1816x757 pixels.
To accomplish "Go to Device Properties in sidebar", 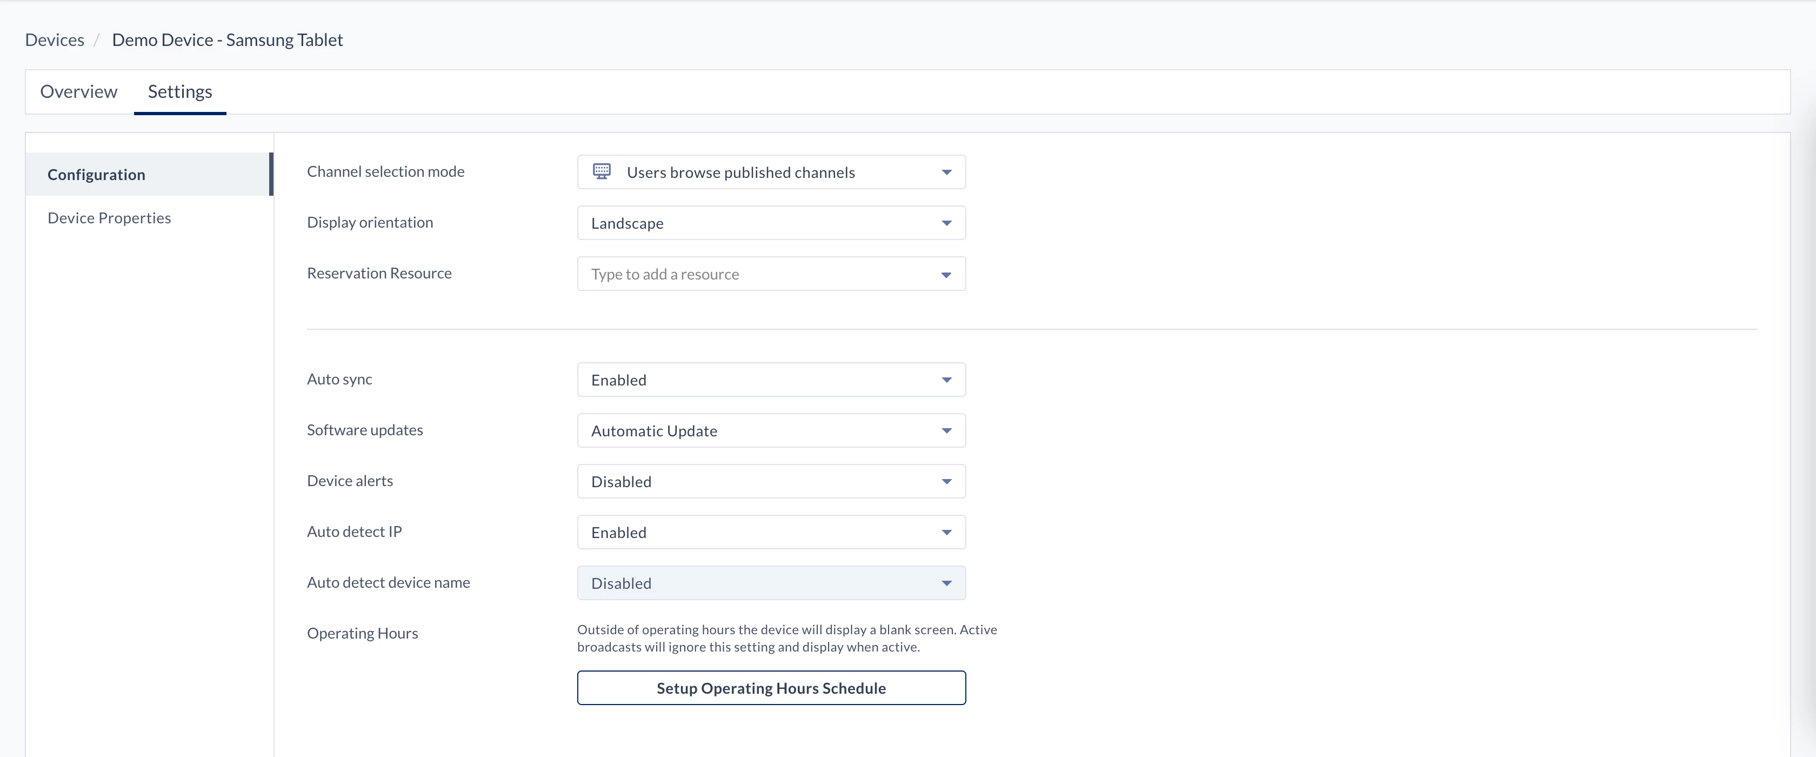I will (x=109, y=218).
